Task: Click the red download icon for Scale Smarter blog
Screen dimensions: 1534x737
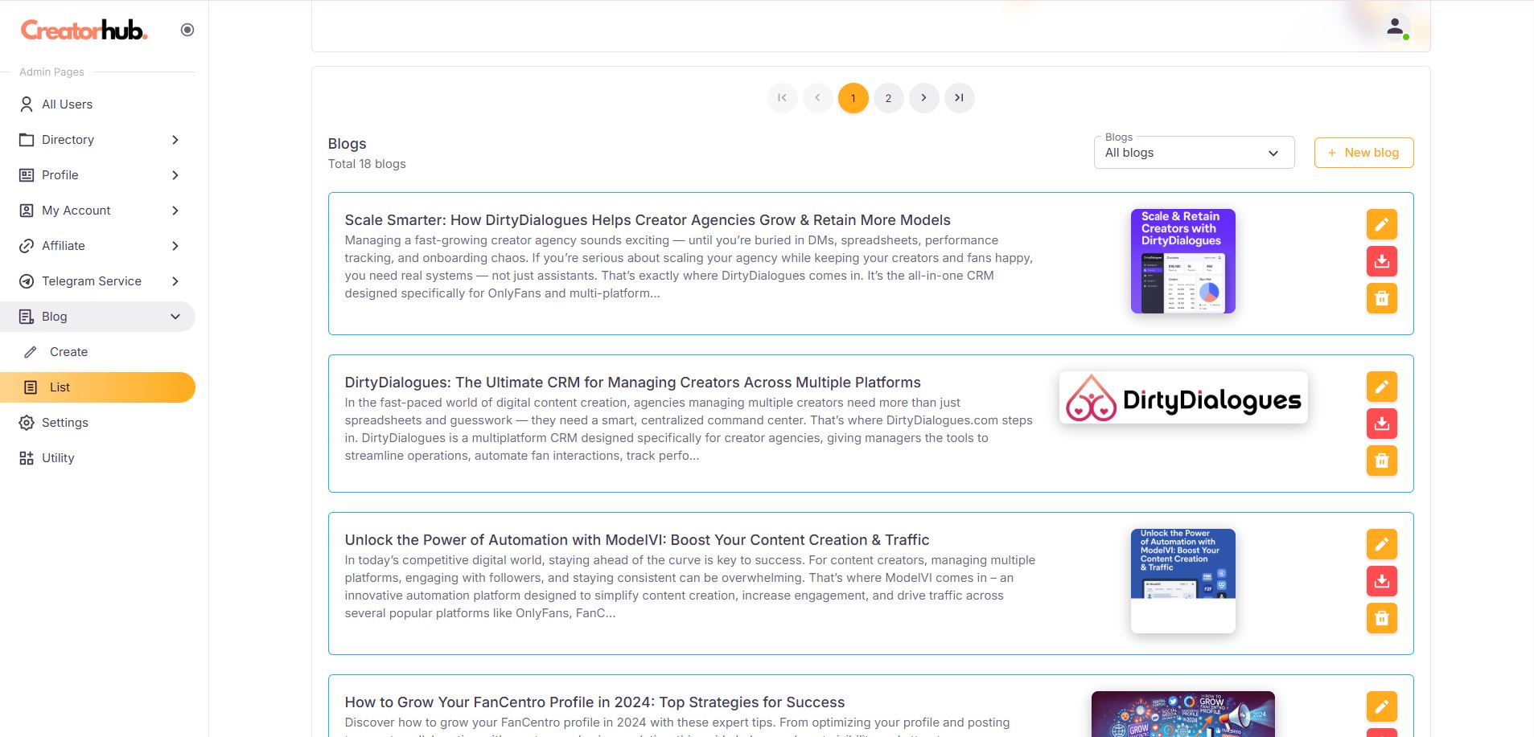Action: coord(1381,261)
